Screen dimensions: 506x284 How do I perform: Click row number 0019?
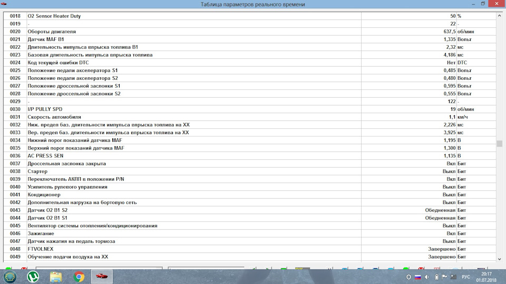tap(15, 24)
